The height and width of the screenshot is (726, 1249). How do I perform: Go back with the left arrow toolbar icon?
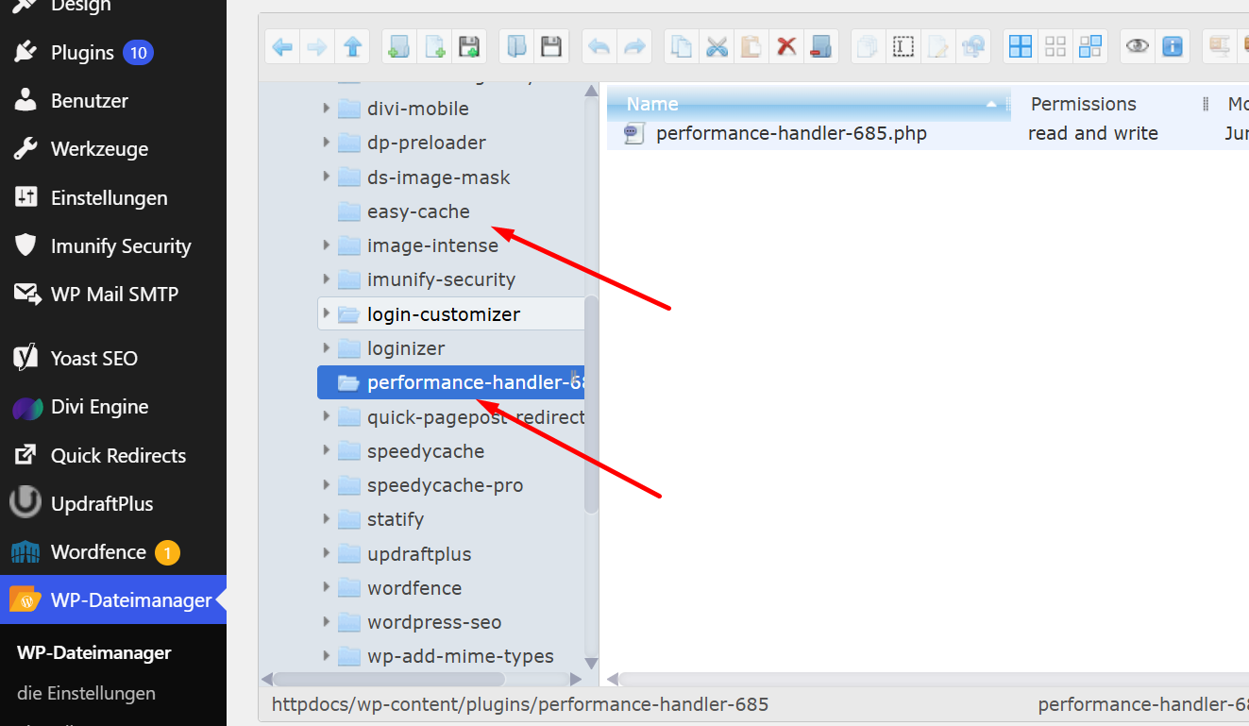282,46
